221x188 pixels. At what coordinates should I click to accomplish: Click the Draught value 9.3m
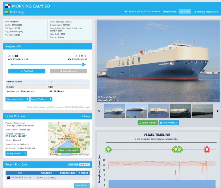51,87
